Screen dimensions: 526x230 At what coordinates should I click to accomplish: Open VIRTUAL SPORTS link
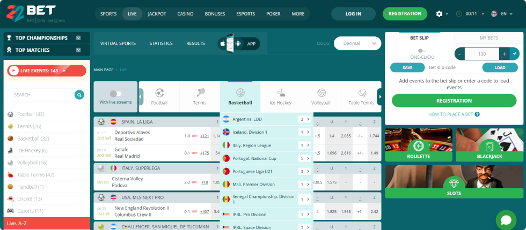click(118, 43)
